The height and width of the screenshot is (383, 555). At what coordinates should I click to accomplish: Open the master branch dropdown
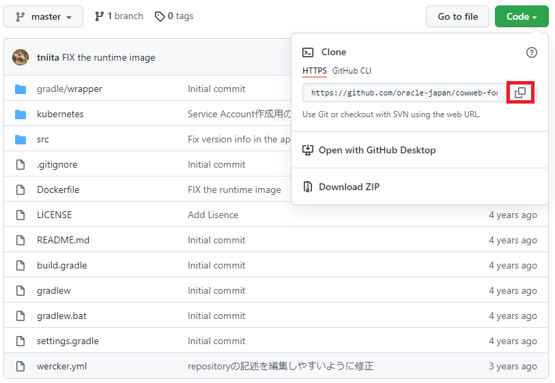[x=44, y=16]
